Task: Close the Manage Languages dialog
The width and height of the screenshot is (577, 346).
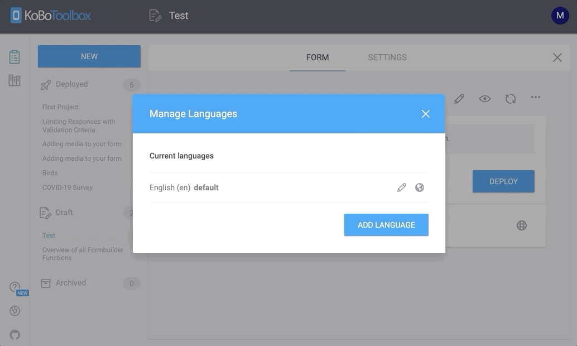Action: pyautogui.click(x=425, y=114)
